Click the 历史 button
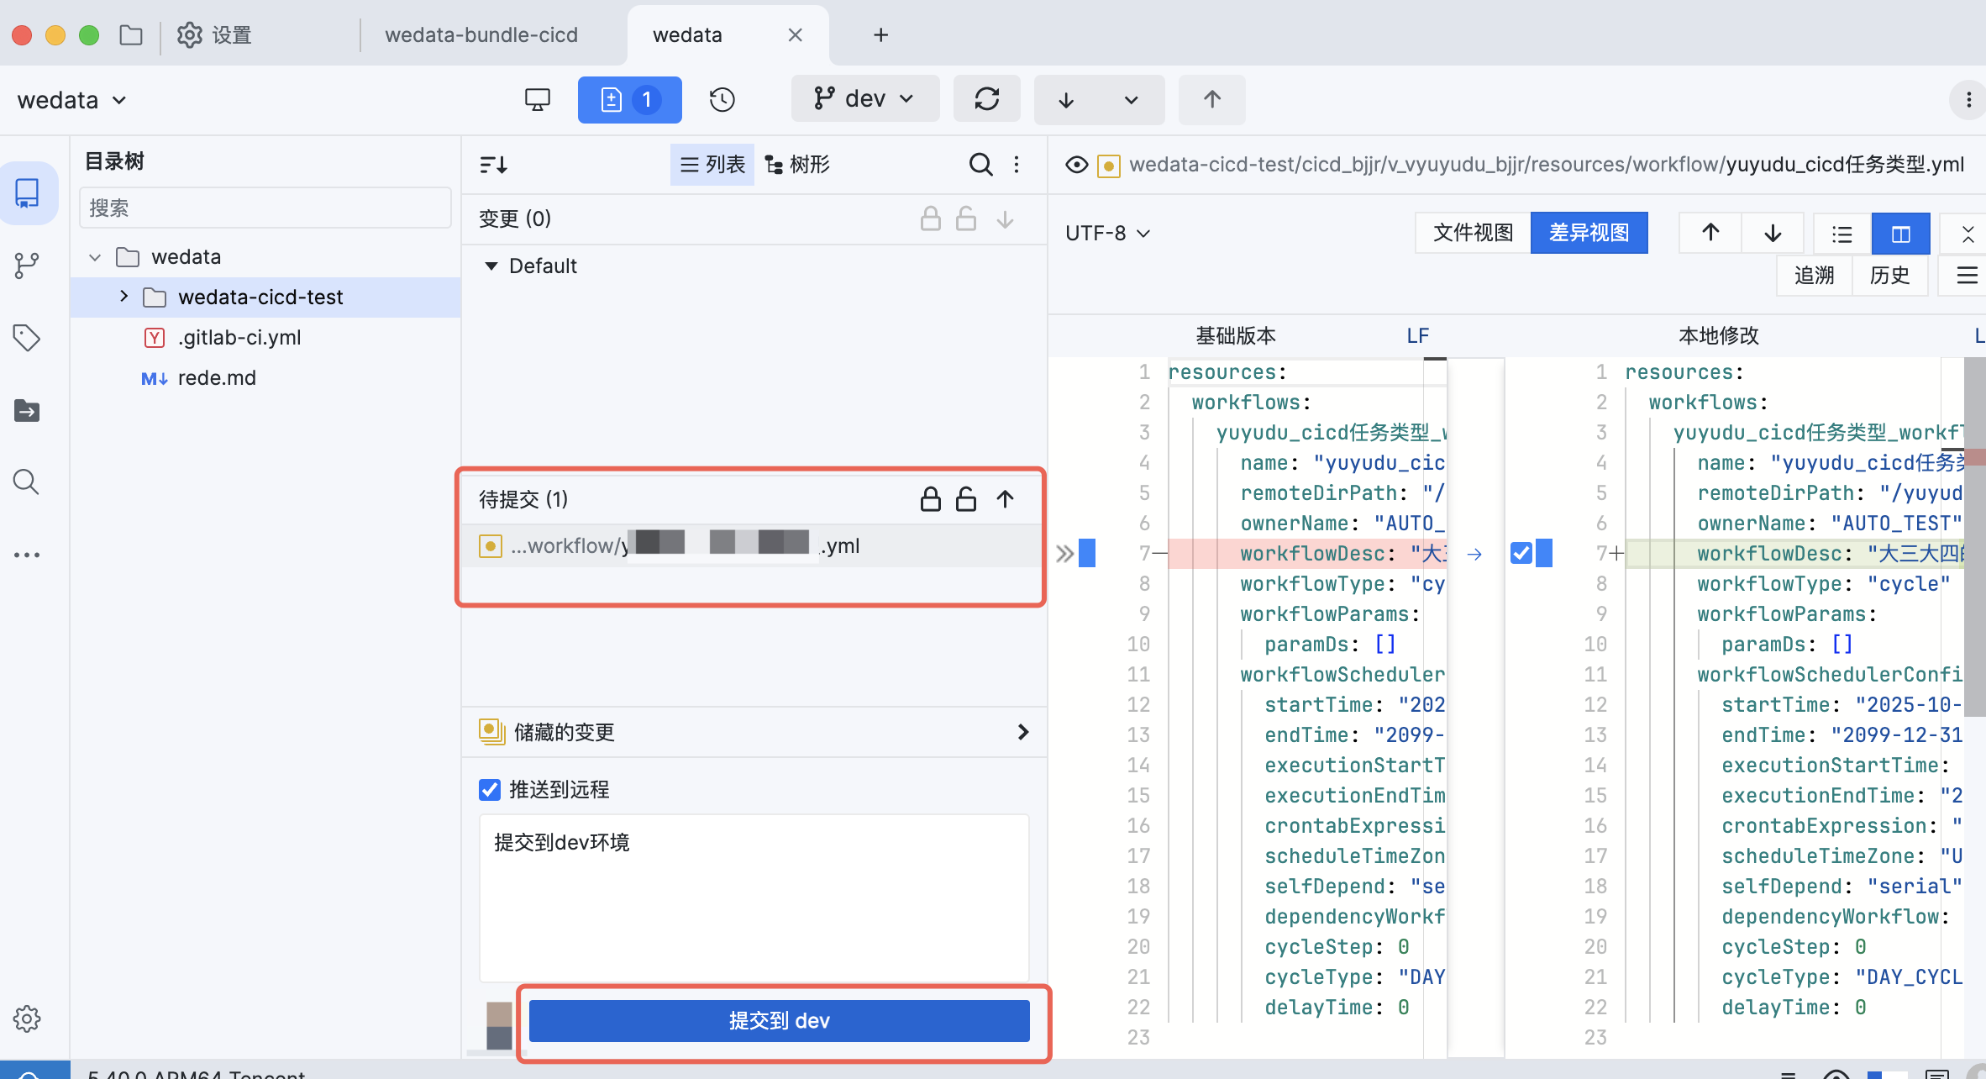1986x1079 pixels. pyautogui.click(x=1889, y=276)
